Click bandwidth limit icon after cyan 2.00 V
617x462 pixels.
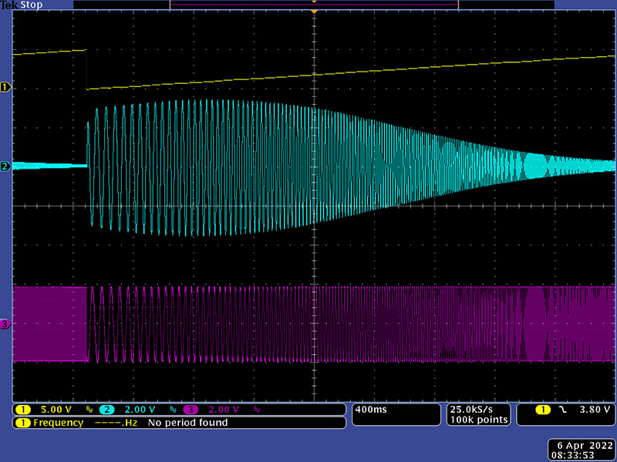175,410
